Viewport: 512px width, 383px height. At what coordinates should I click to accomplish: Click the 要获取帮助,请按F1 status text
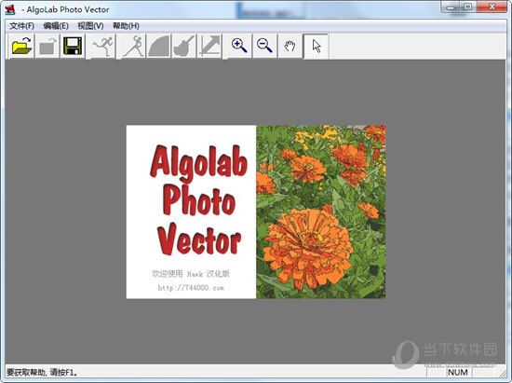coord(42,372)
